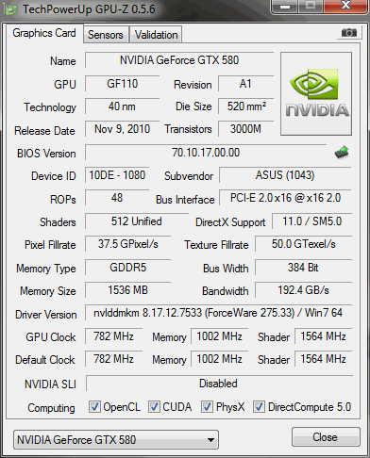Click the BIOS save chip icon
Viewport: 370px width, 458px height.
[342, 153]
